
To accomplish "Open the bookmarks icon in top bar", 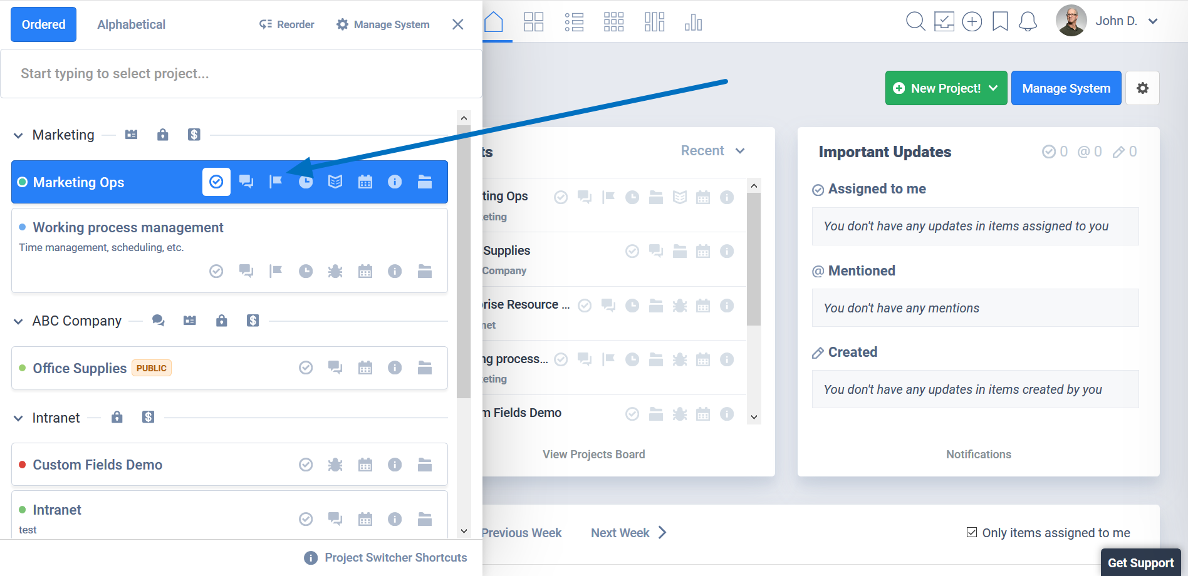I will pyautogui.click(x=1000, y=22).
